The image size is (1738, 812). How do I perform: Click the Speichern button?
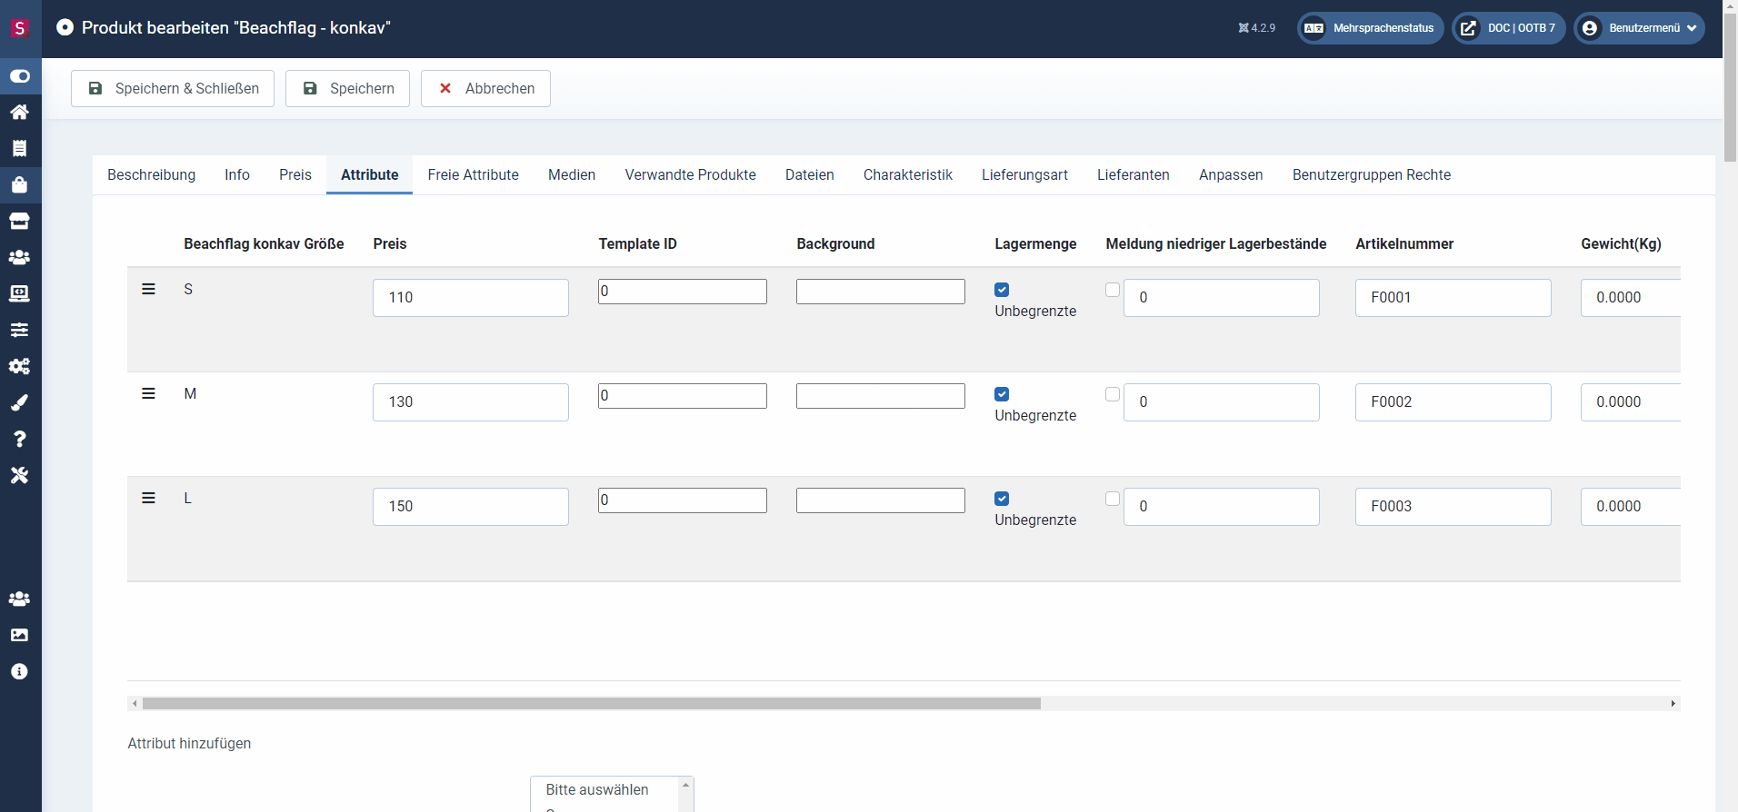coord(347,88)
